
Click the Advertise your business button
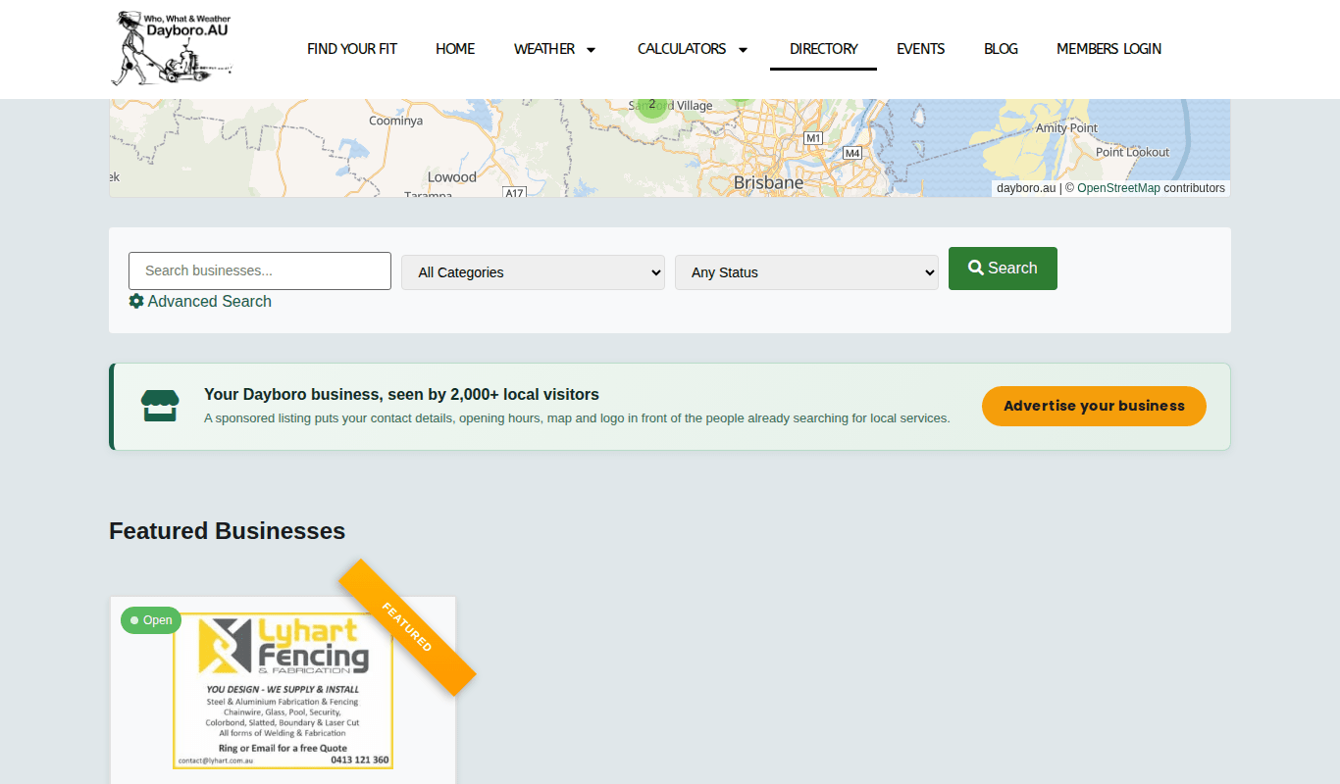tap(1094, 406)
